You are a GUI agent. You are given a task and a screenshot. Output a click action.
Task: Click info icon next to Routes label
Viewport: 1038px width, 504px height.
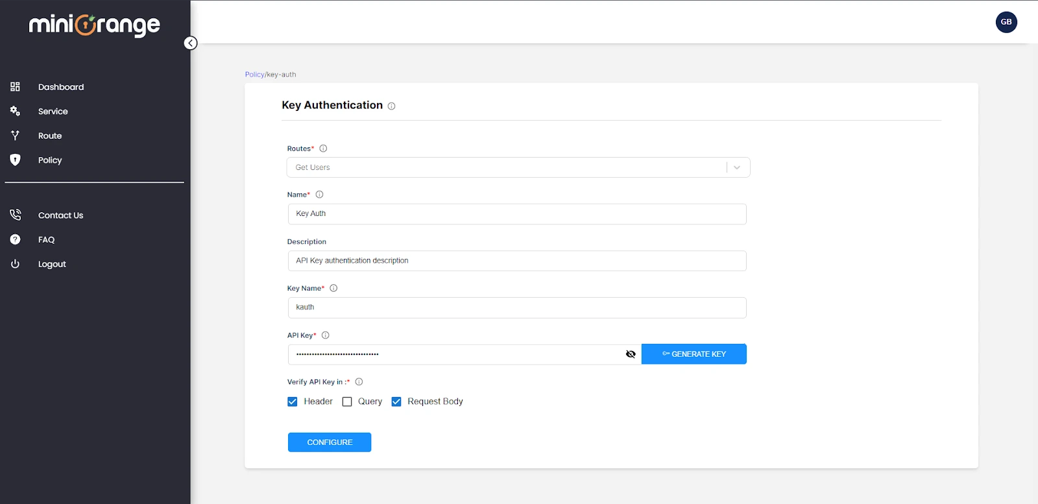click(x=323, y=149)
